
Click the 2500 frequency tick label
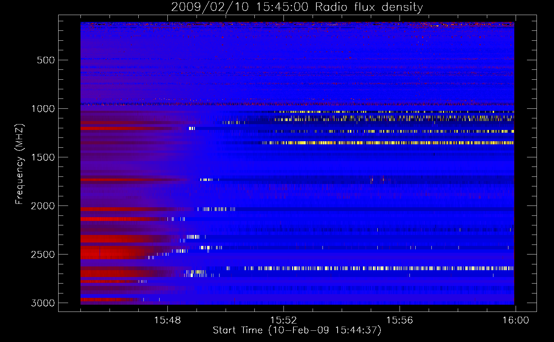pyautogui.click(x=43, y=254)
